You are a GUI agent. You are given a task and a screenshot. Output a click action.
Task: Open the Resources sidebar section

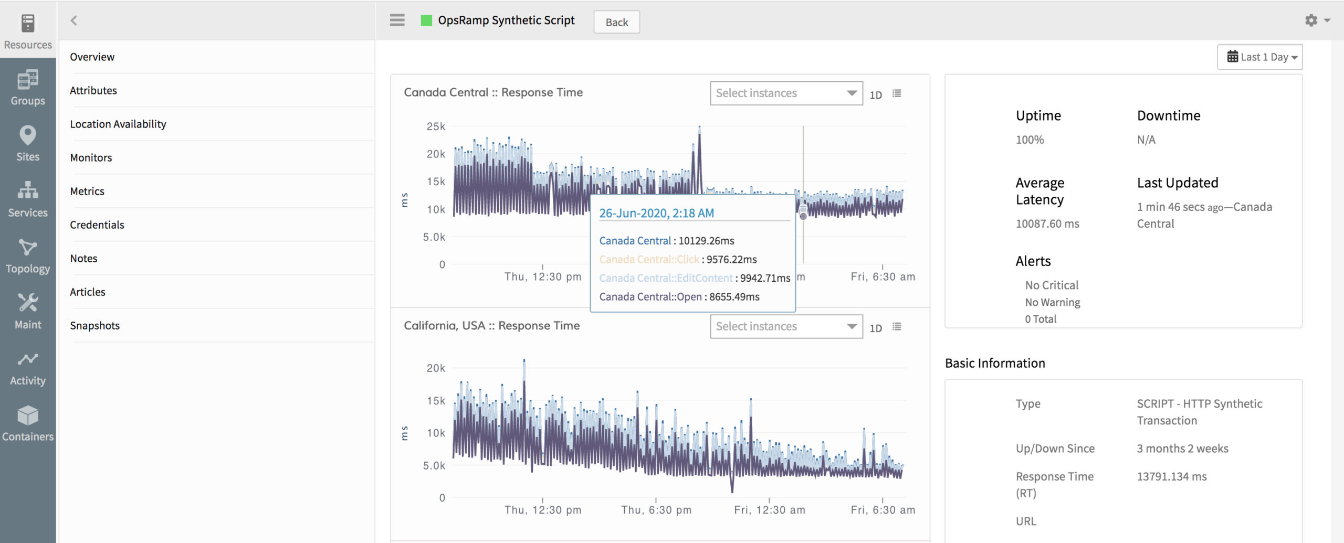[28, 31]
